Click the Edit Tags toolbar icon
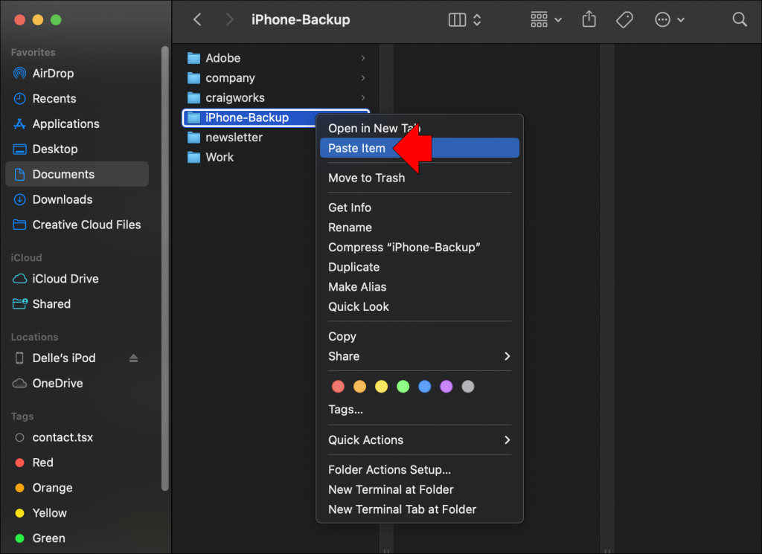 (624, 19)
